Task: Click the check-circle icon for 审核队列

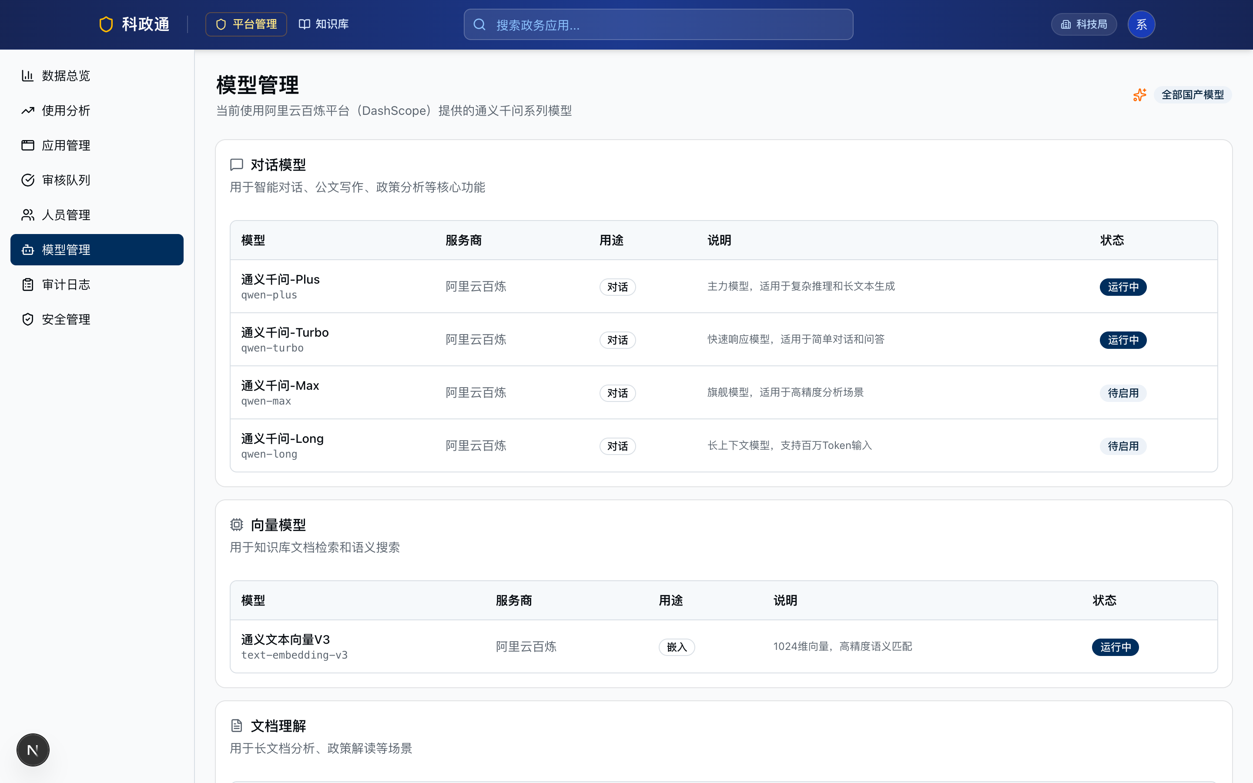Action: 27,180
